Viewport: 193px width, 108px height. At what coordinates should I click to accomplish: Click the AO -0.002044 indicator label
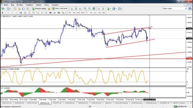coord(5,88)
